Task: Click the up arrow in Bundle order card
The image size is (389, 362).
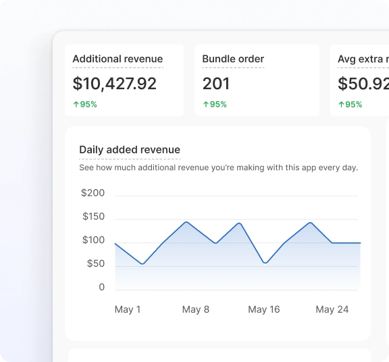Action: point(206,104)
